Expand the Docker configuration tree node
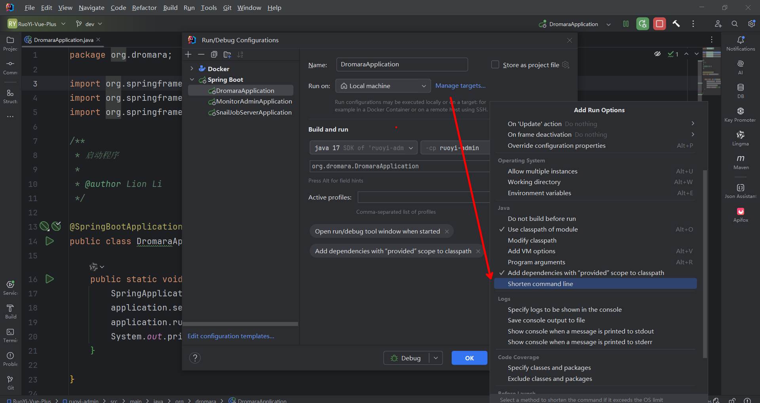 pos(192,69)
